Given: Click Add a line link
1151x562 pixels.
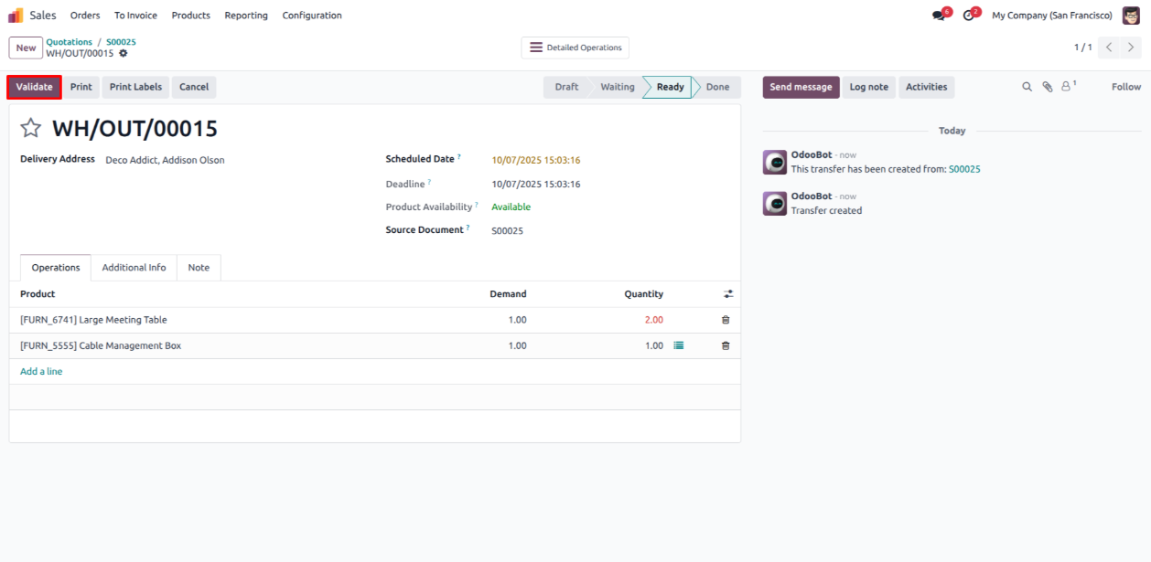Looking at the screenshot, I should (41, 372).
